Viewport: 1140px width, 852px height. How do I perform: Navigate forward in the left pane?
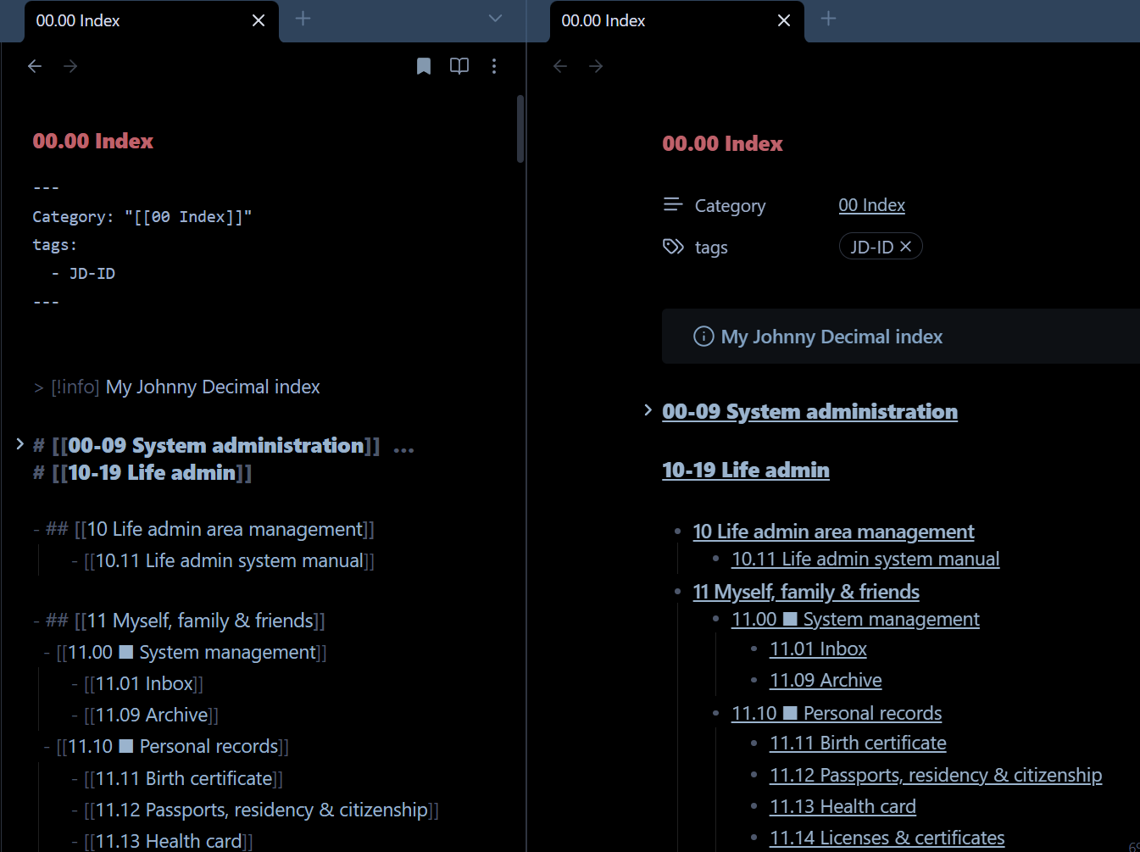(x=70, y=66)
